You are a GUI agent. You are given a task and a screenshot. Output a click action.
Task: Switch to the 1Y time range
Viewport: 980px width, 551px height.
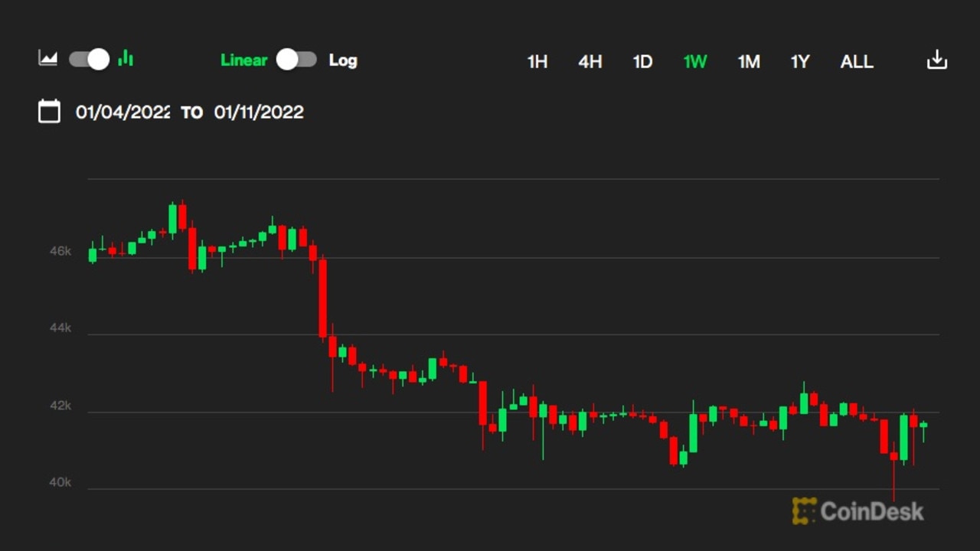click(x=800, y=62)
